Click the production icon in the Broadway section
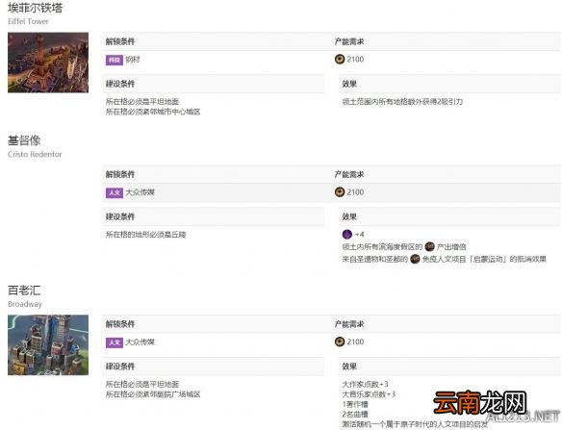Image resolution: width=562 pixels, height=430 pixels. click(x=340, y=341)
